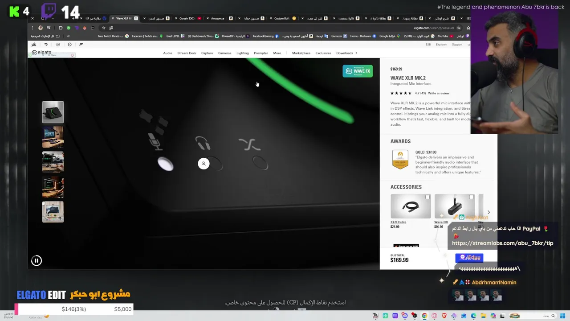Screen dimensions: 570x321
Task: Open the Home - Restream bookmark
Action: [x=363, y=36]
